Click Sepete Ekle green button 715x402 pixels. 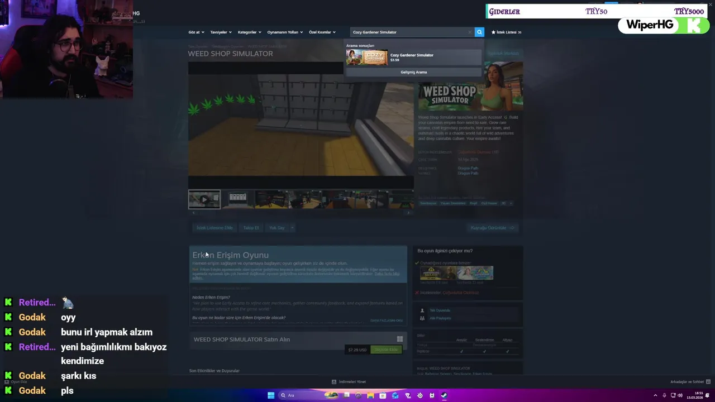pyautogui.click(x=386, y=350)
